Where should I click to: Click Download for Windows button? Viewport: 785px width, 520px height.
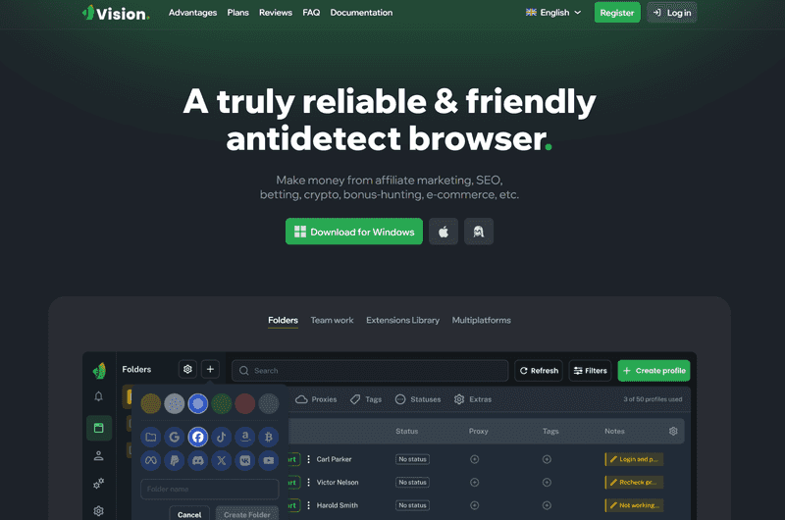354,232
